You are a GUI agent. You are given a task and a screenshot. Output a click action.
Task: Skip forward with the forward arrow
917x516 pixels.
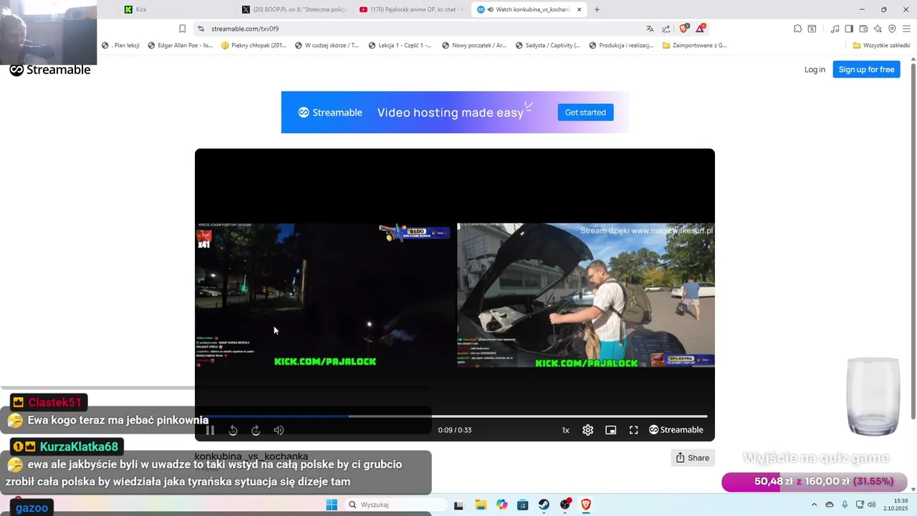pyautogui.click(x=256, y=430)
